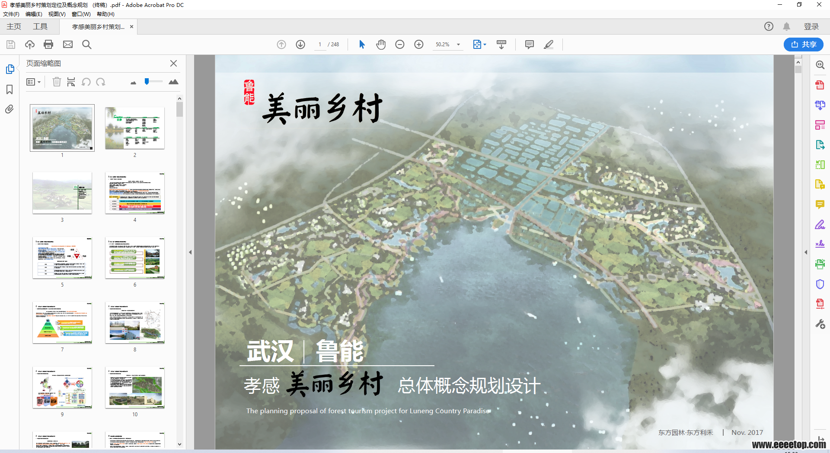
Task: Open Comment tool in right pane
Action: pyautogui.click(x=820, y=204)
